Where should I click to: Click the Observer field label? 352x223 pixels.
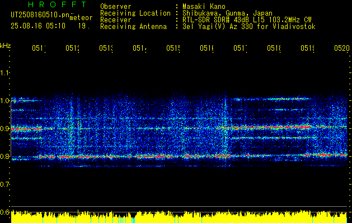click(x=116, y=6)
